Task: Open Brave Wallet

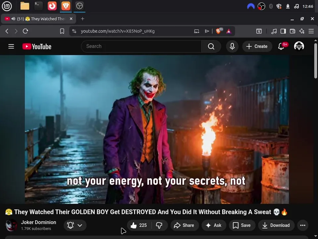Action: pos(292,31)
